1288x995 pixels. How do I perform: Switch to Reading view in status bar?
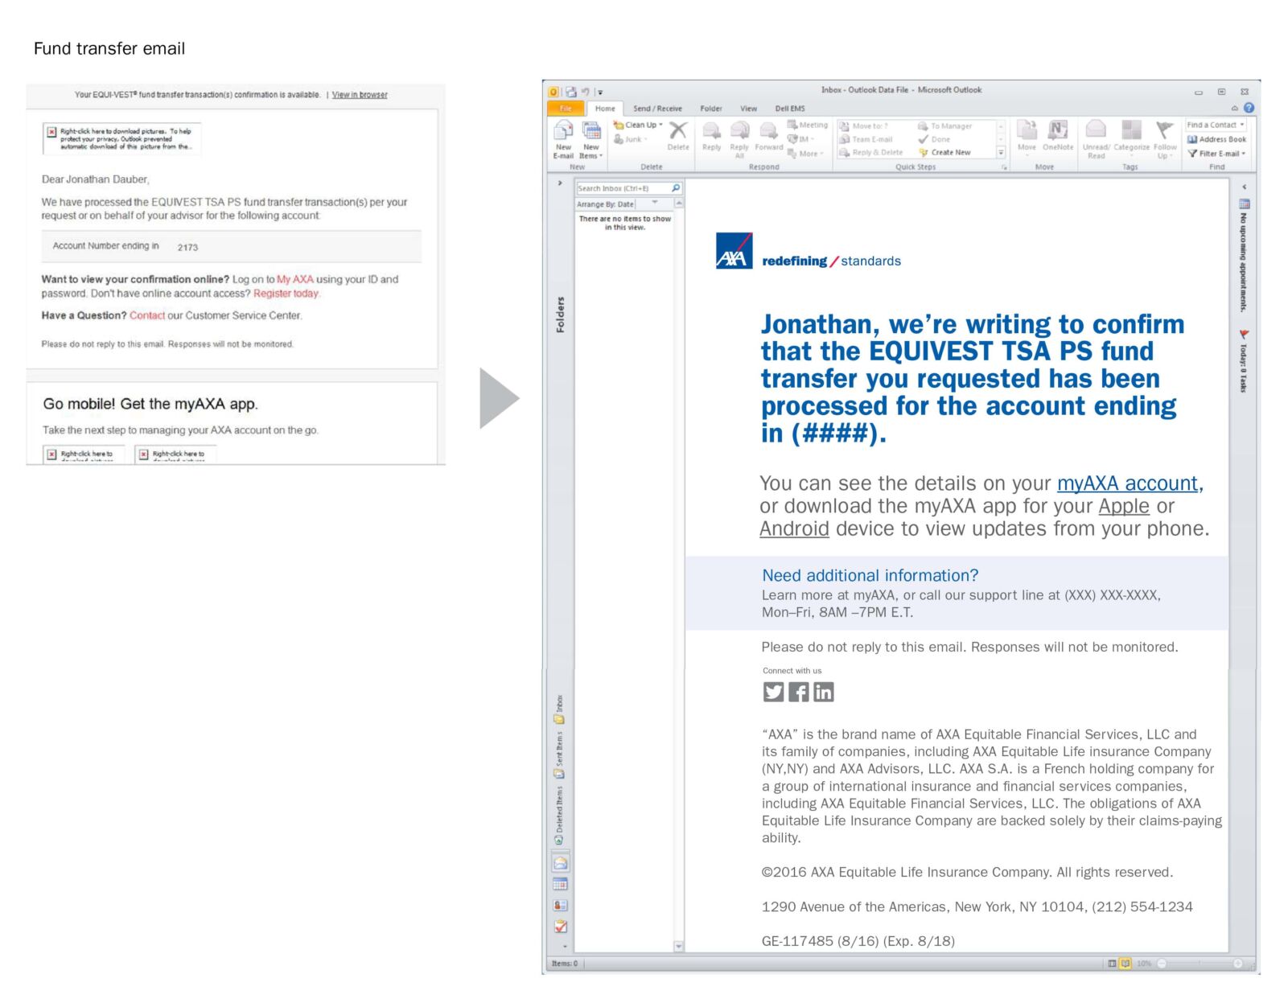tap(1125, 964)
